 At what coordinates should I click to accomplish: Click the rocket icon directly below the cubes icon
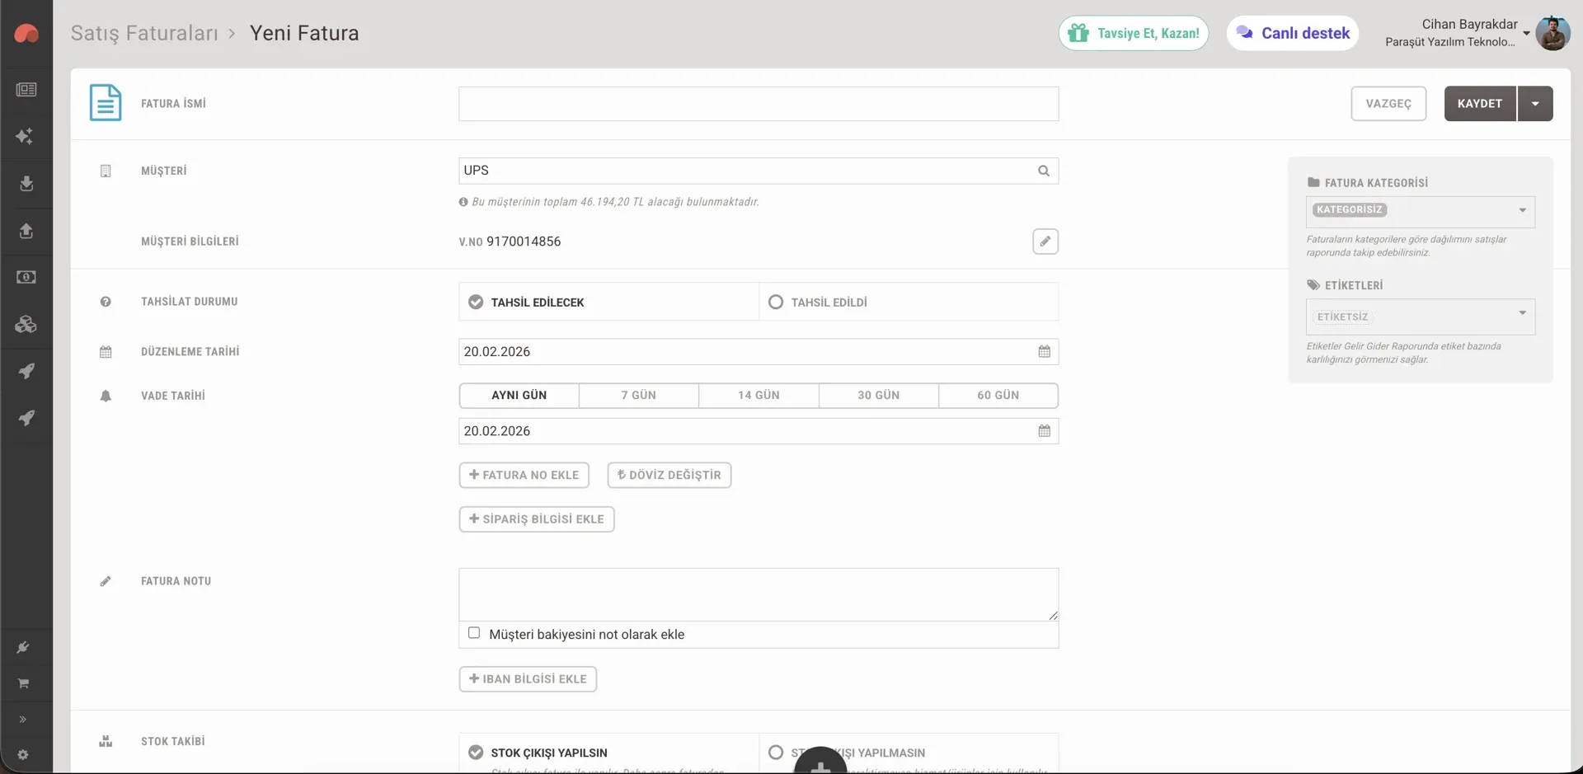[26, 371]
